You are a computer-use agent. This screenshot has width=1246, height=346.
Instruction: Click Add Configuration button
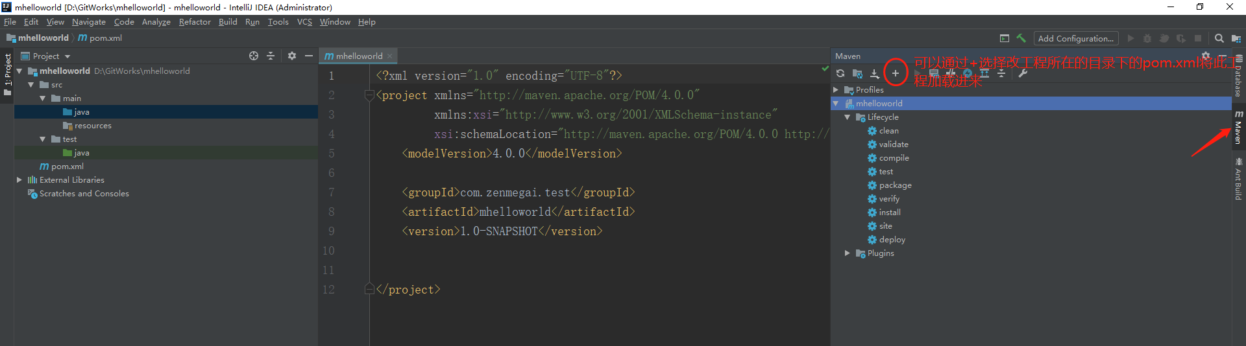point(1076,38)
